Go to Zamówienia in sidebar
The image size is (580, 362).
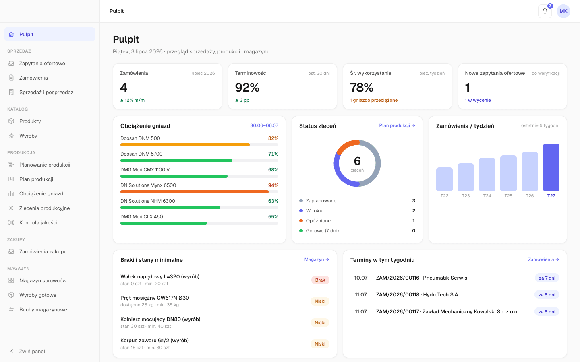pos(50,78)
